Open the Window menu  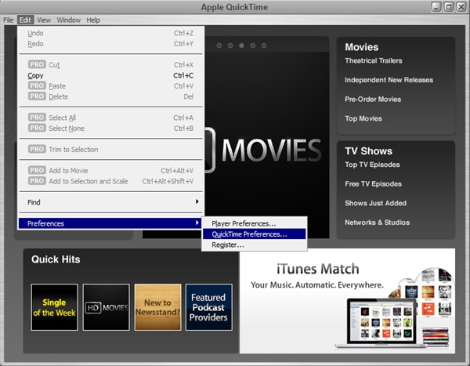point(69,20)
